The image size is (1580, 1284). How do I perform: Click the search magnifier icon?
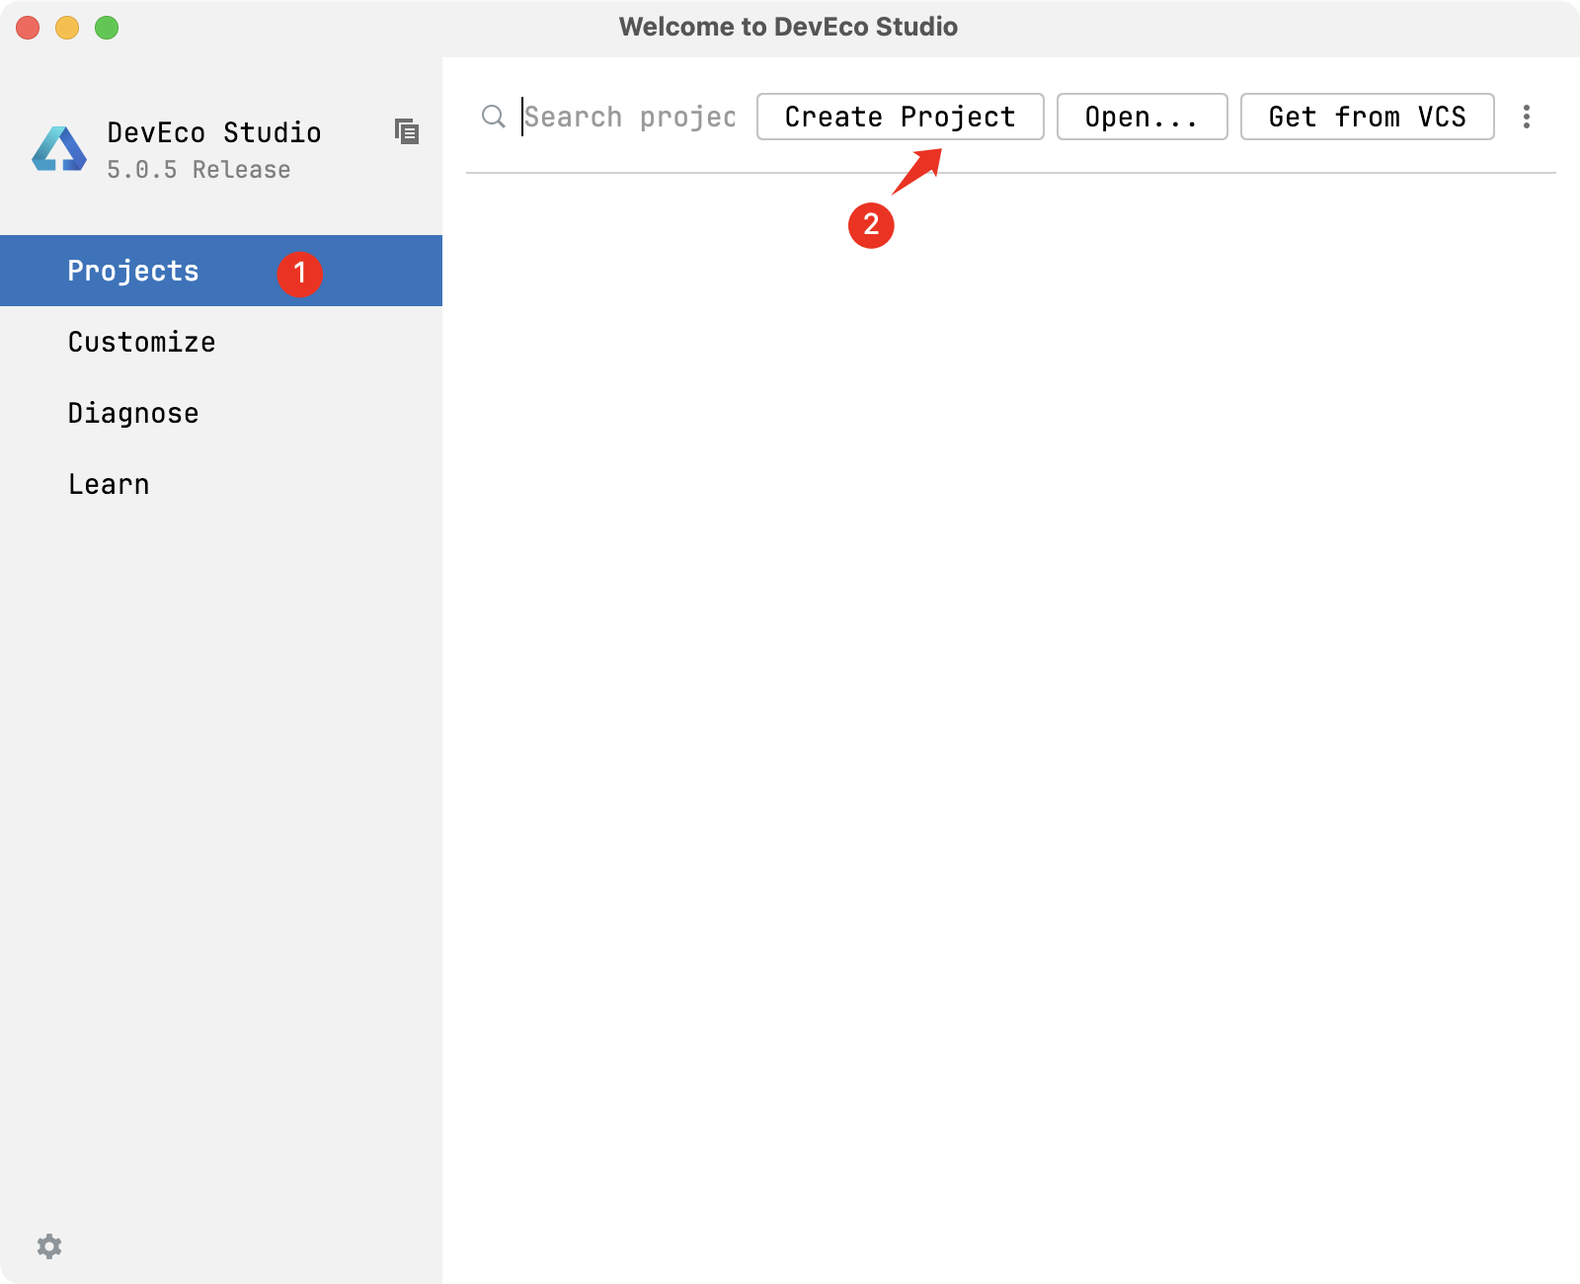493,117
